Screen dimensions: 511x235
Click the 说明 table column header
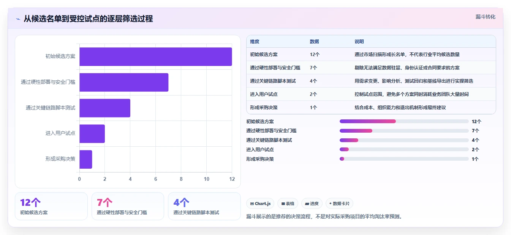coord(359,42)
